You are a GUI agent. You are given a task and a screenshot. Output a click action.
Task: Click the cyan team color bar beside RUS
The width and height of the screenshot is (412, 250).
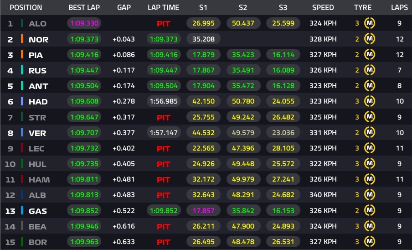coord(22,70)
